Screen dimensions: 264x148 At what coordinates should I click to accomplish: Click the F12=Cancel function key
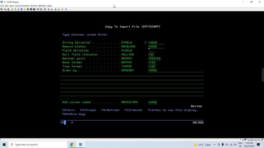point(134,110)
